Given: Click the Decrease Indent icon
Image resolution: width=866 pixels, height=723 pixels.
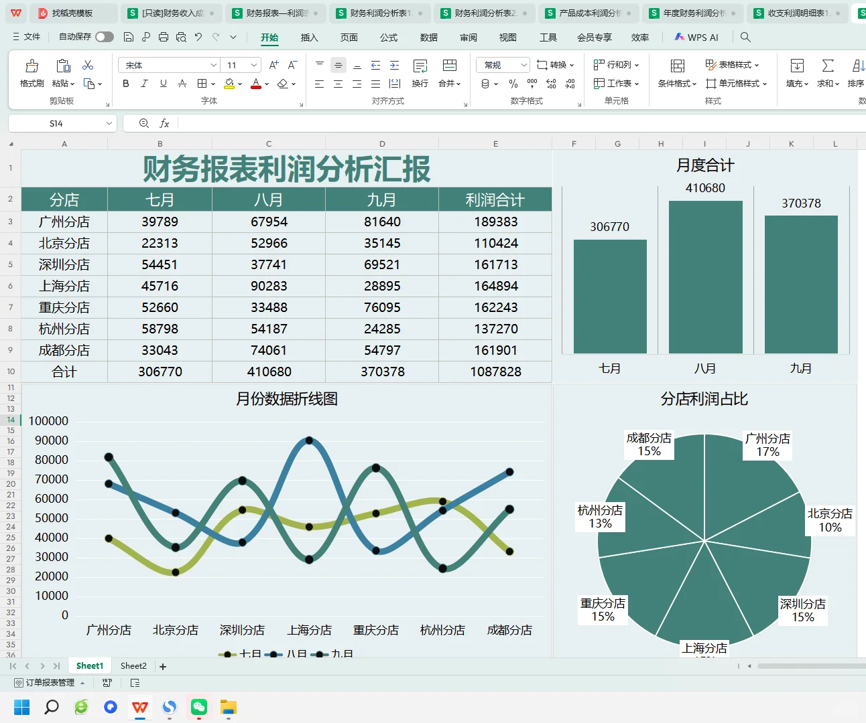Looking at the screenshot, I should 376,65.
